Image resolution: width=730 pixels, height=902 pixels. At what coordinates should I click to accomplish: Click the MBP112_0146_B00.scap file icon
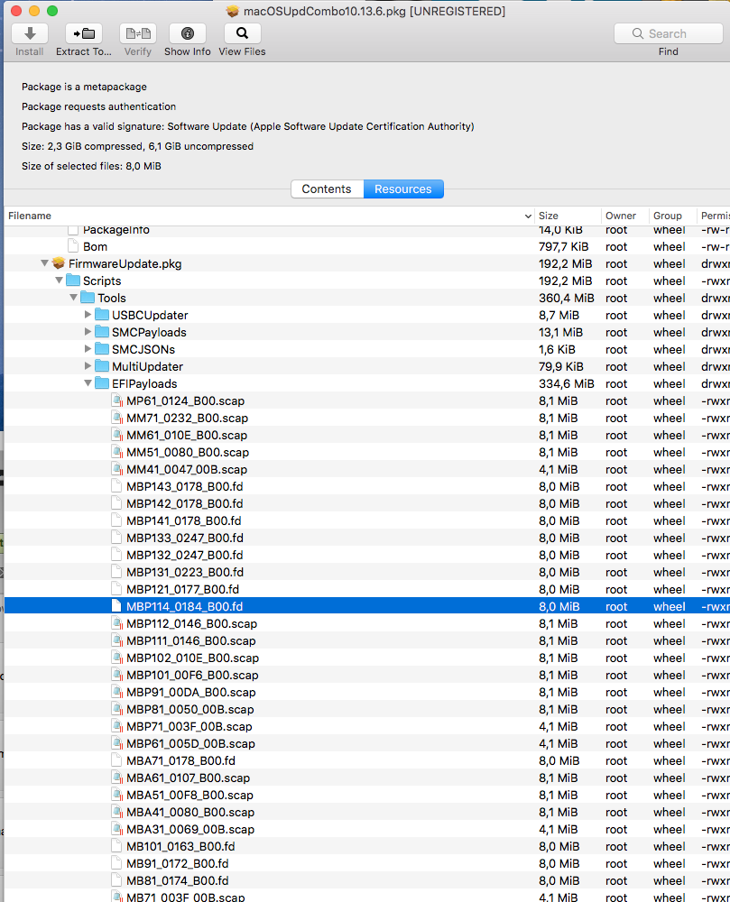click(x=116, y=623)
